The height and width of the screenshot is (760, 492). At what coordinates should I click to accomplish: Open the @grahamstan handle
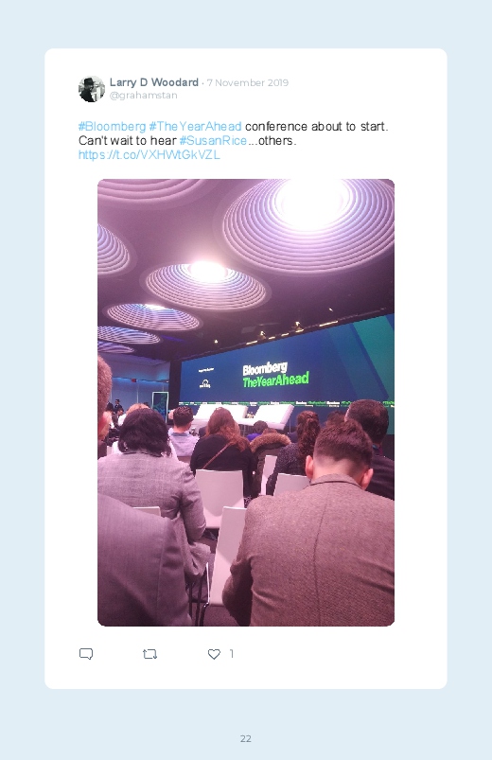tap(144, 96)
